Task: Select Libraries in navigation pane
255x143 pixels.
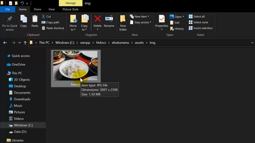Action: click(15, 140)
